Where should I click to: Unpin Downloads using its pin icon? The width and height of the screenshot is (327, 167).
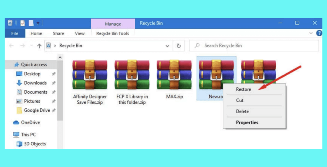pyautogui.click(x=54, y=83)
